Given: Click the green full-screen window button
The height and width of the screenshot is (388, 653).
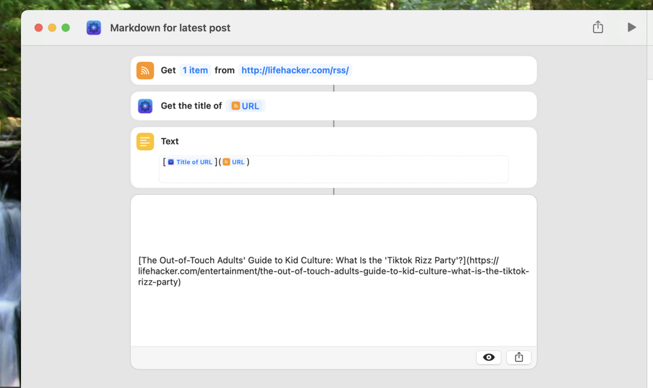Looking at the screenshot, I should tap(65, 28).
